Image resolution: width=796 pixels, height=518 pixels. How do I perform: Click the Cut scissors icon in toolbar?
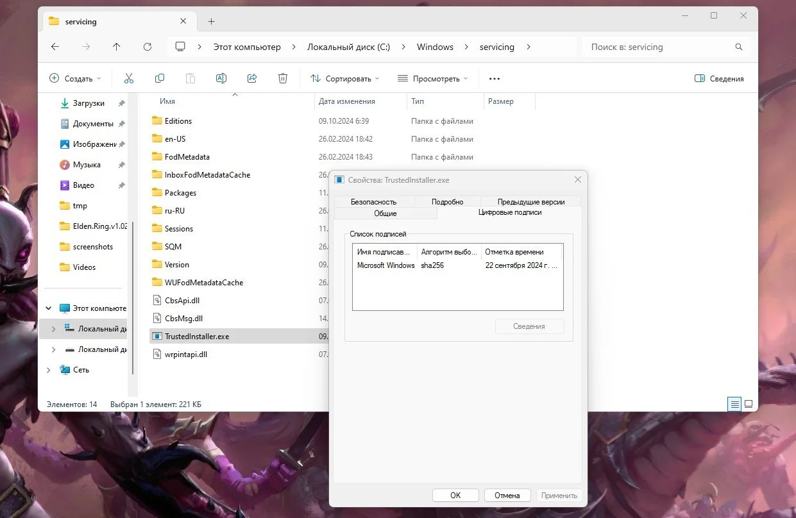click(128, 78)
